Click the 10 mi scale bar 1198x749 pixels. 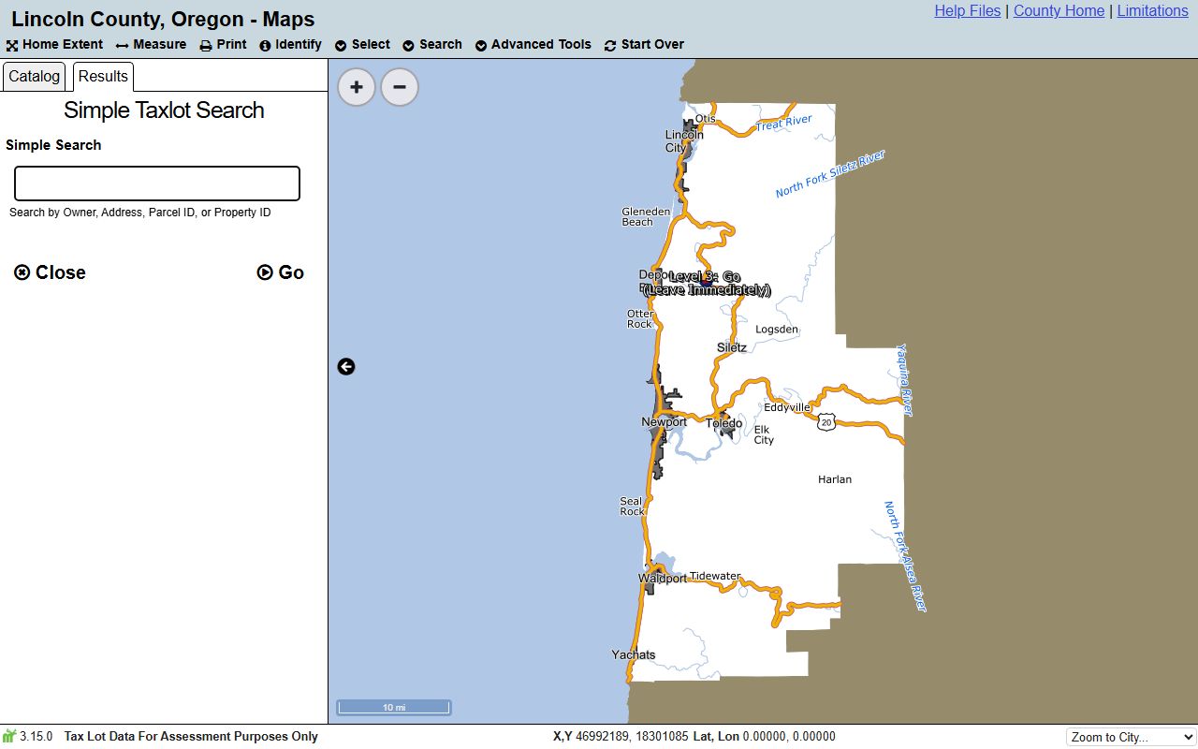(x=394, y=708)
